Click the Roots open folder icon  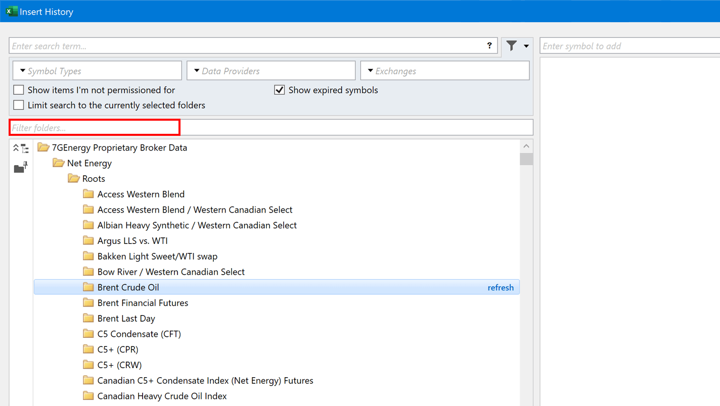point(74,179)
